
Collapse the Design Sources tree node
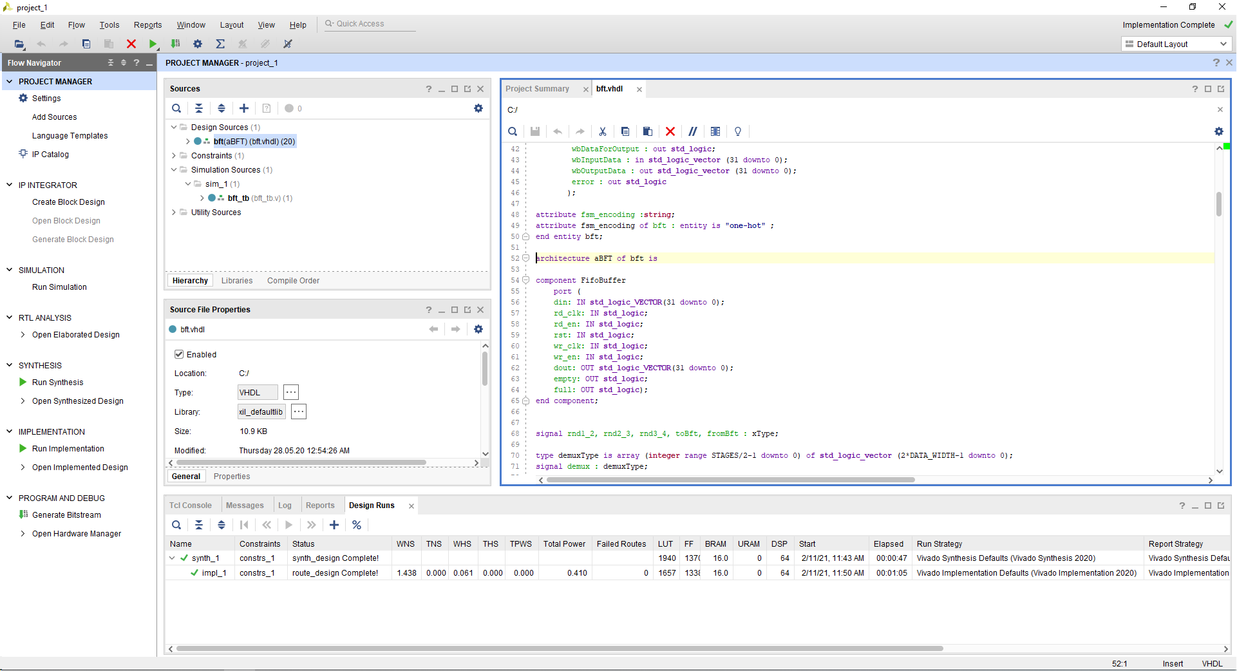173,127
